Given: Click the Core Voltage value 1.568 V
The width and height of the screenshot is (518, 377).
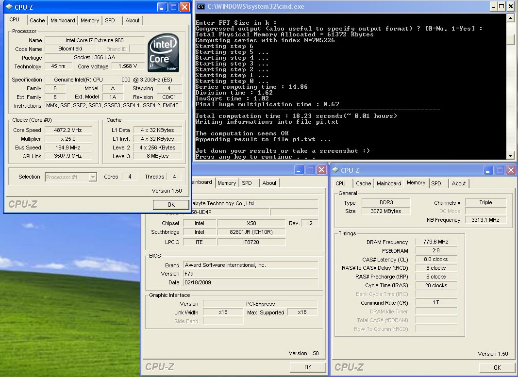Looking at the screenshot, I should coord(128,66).
